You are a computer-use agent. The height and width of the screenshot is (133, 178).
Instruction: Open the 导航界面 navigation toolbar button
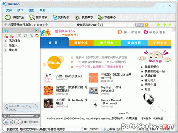click(14, 17)
